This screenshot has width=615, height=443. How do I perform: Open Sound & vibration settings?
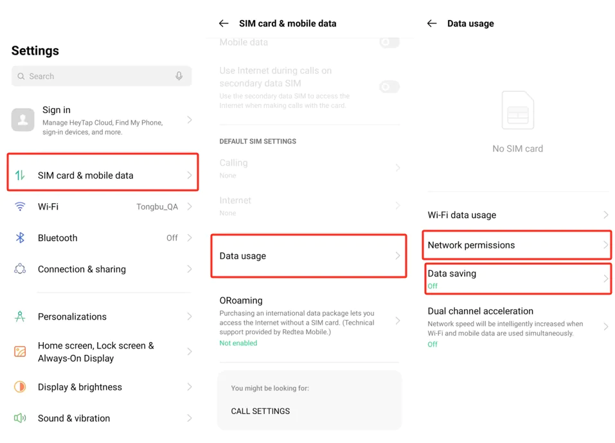tap(103, 418)
